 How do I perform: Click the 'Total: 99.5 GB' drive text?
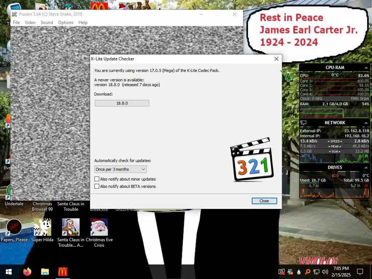click(356, 180)
